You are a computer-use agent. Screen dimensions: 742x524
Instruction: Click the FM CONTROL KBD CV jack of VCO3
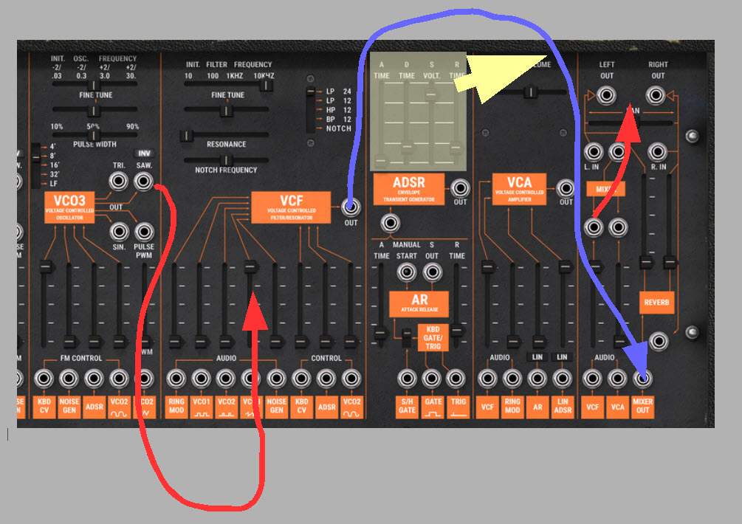(44, 379)
